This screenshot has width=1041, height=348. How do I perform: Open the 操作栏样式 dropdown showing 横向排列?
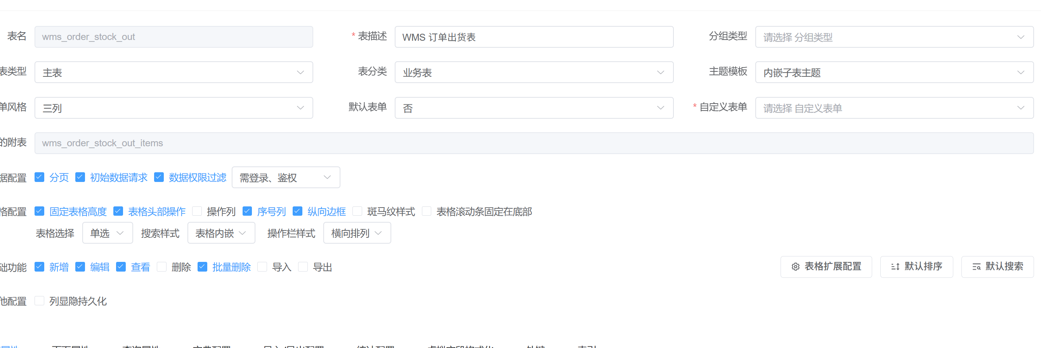click(x=356, y=233)
